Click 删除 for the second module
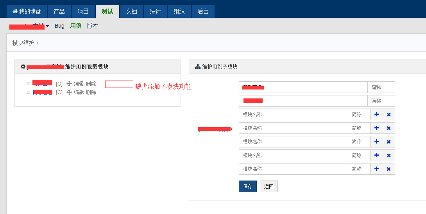This screenshot has width=426, height=214. click(91, 92)
